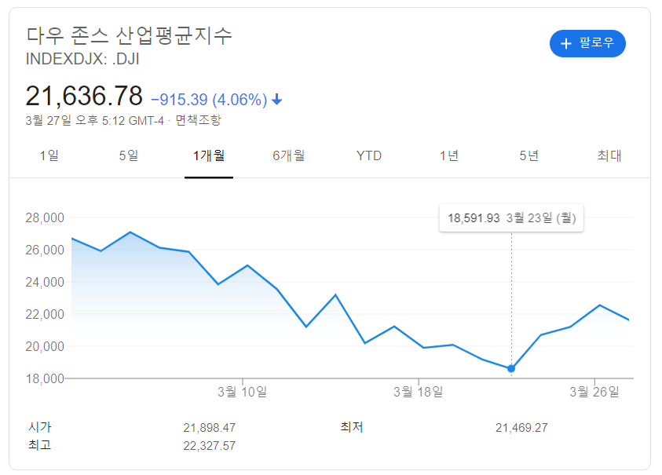The image size is (662, 475).
Task: Switch to the 1년 chart period
Action: coord(448,155)
